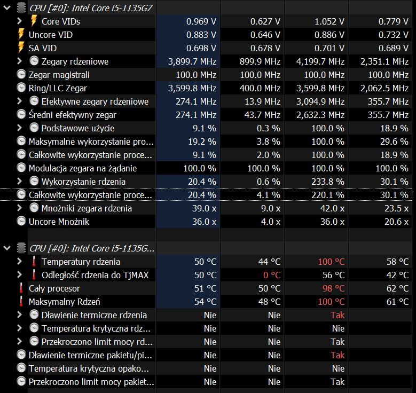Click the 100 °C maximum Temperatury rdzenia value
416x393 pixels.
point(331,262)
